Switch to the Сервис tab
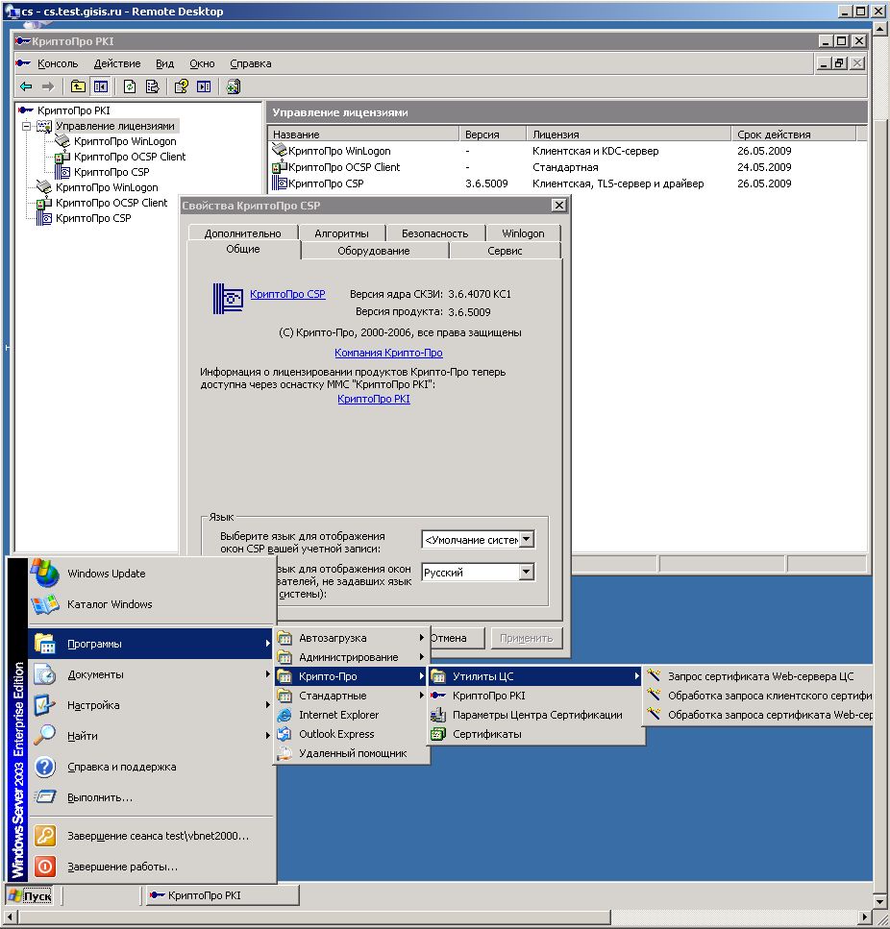890x929 pixels. (505, 251)
